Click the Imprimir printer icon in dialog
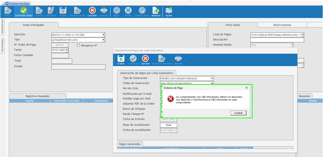Screen dimensions: 323x157 pyautogui.click(x=178, y=59)
